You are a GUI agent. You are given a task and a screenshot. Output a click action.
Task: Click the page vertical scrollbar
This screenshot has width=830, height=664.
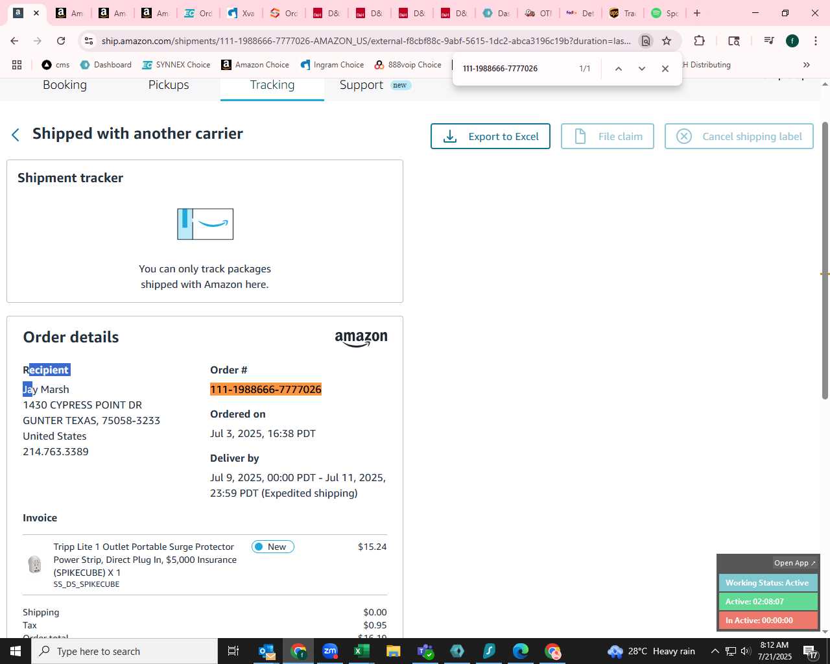[825, 259]
